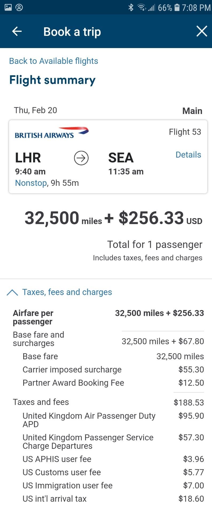Screen dimensions: 212x514
Task: Tap the circled arrow between LHR and SEA
Action: pos(81,158)
